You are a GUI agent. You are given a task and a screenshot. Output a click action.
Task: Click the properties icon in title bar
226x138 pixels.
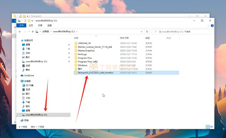pyautogui.click(x=25, y=21)
